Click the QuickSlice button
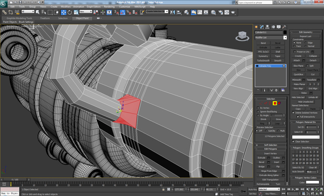This screenshot has height=196, width=324. [298, 74]
